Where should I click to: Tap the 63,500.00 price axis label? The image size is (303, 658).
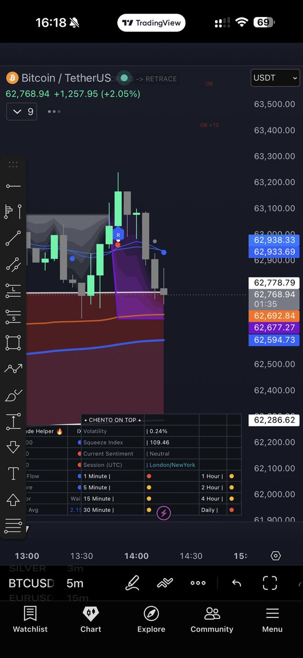pyautogui.click(x=275, y=104)
